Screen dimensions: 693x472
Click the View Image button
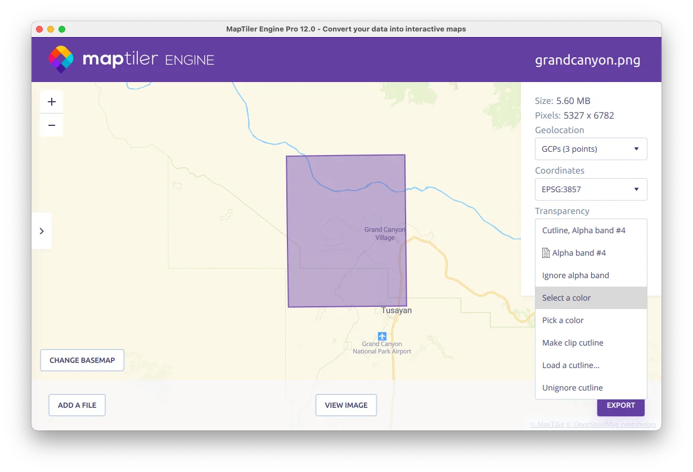(x=346, y=405)
